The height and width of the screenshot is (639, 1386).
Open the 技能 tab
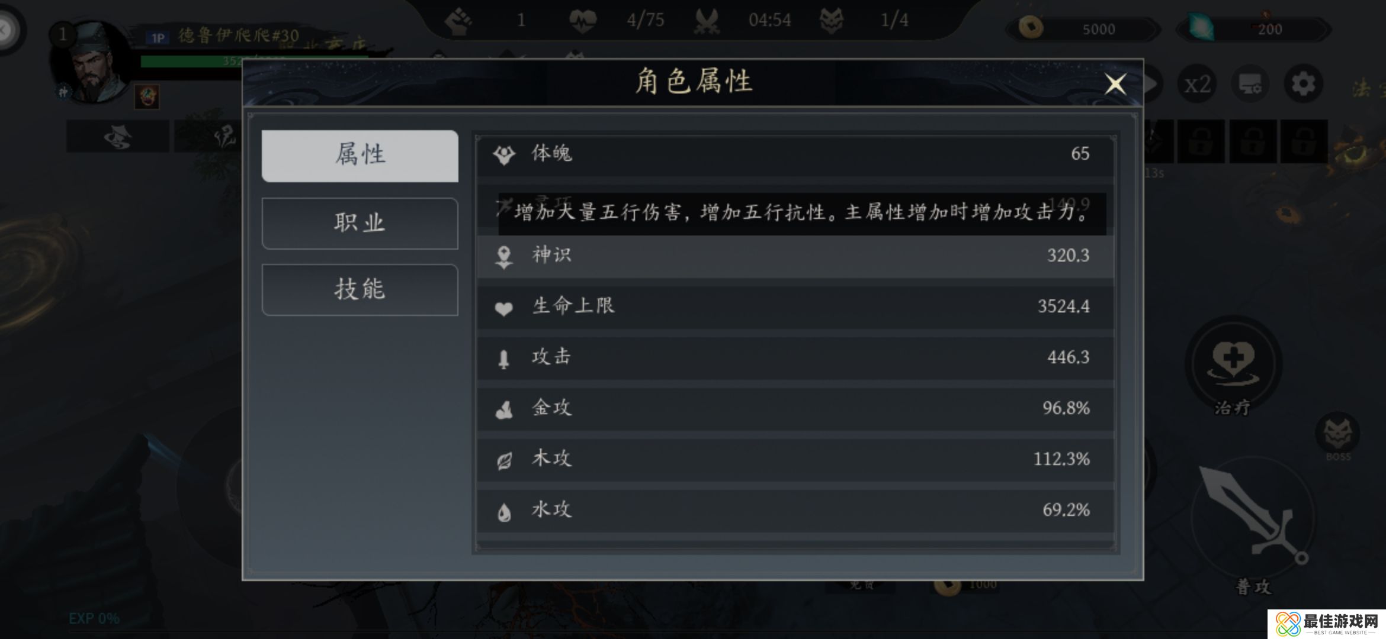click(360, 289)
